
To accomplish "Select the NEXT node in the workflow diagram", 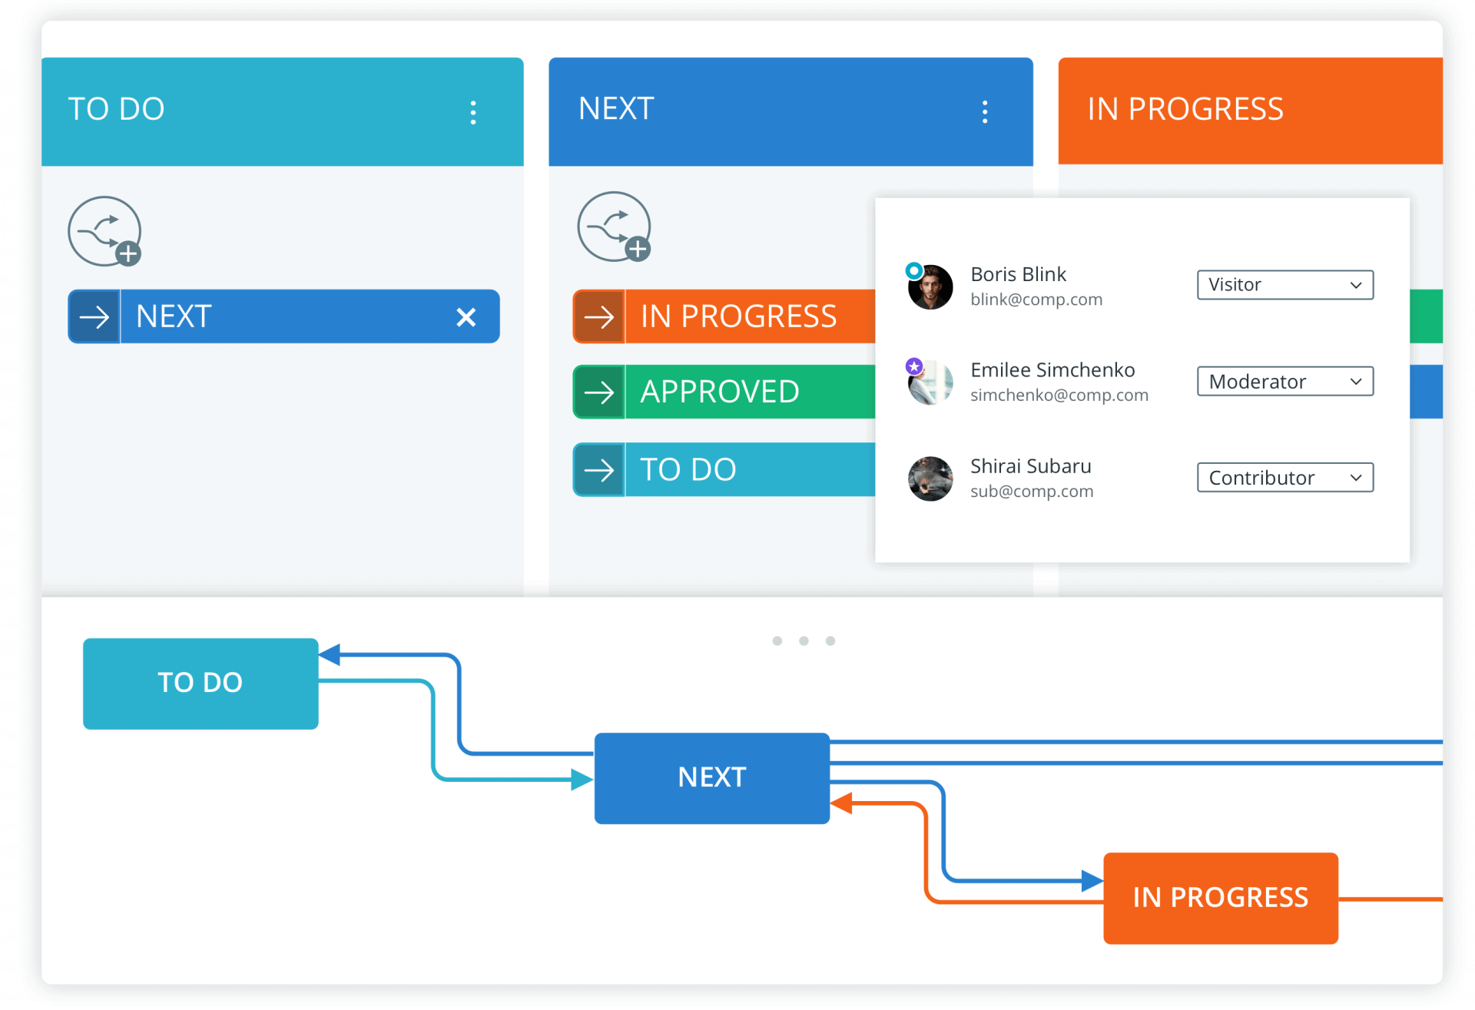I will click(711, 777).
